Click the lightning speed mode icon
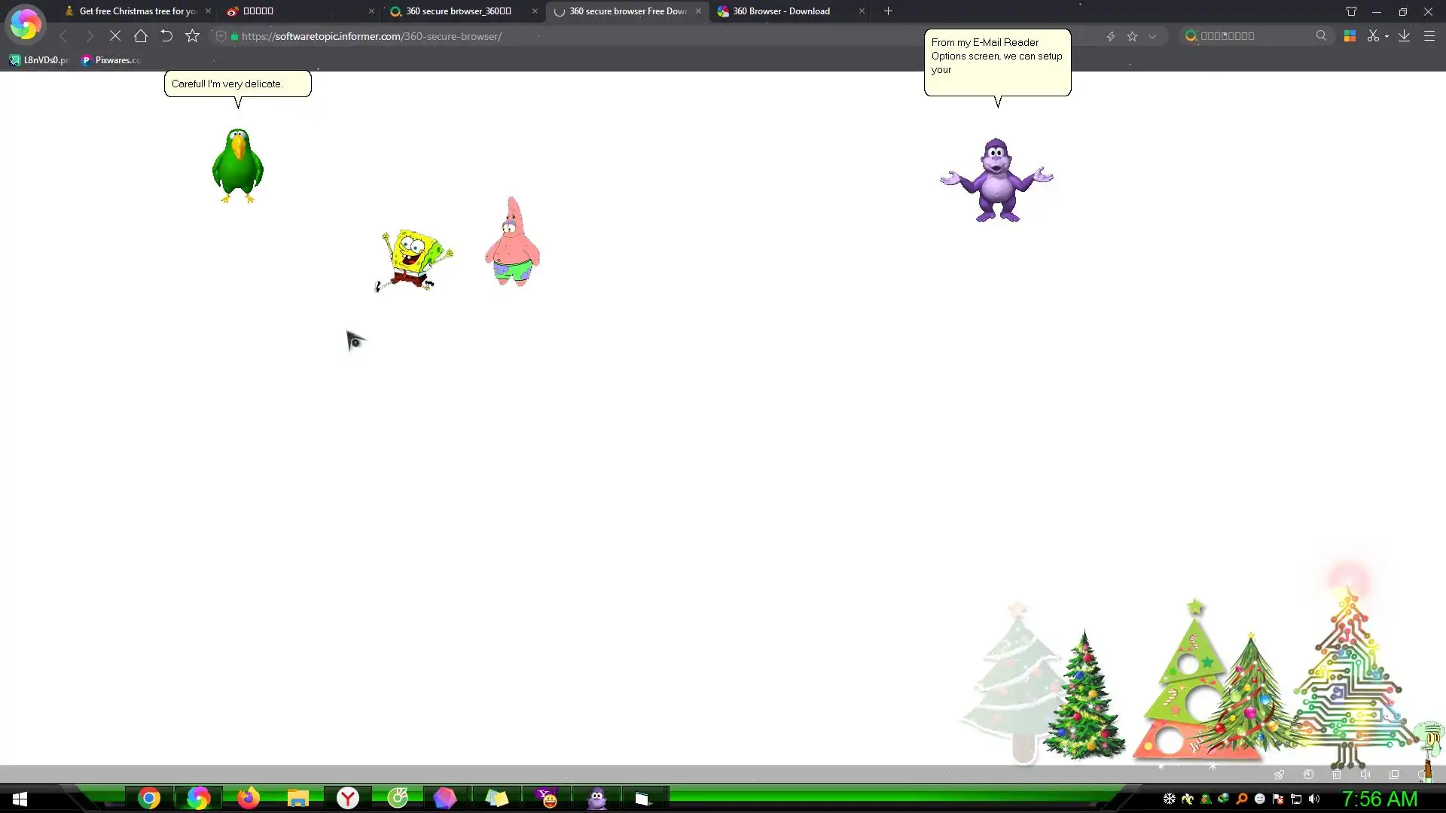This screenshot has width=1446, height=813. (x=1110, y=36)
